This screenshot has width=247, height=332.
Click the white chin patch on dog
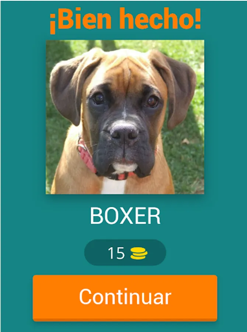point(125,168)
